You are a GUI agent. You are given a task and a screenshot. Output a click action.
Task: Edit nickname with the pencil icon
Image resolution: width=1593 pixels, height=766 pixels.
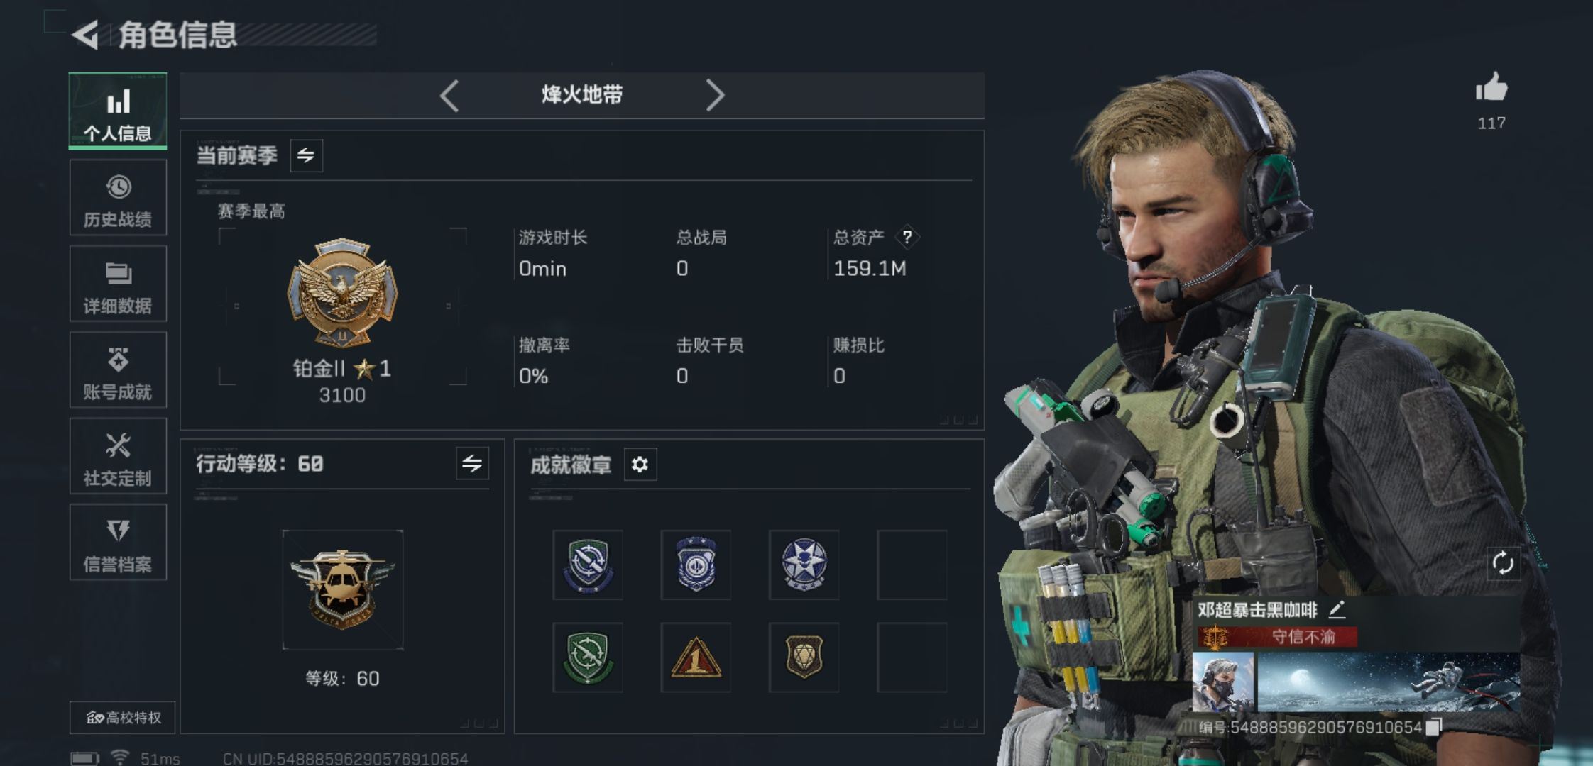[1337, 609]
